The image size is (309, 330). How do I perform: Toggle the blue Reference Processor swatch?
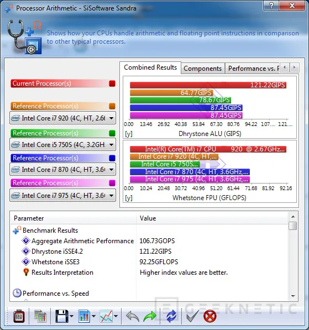point(112,158)
